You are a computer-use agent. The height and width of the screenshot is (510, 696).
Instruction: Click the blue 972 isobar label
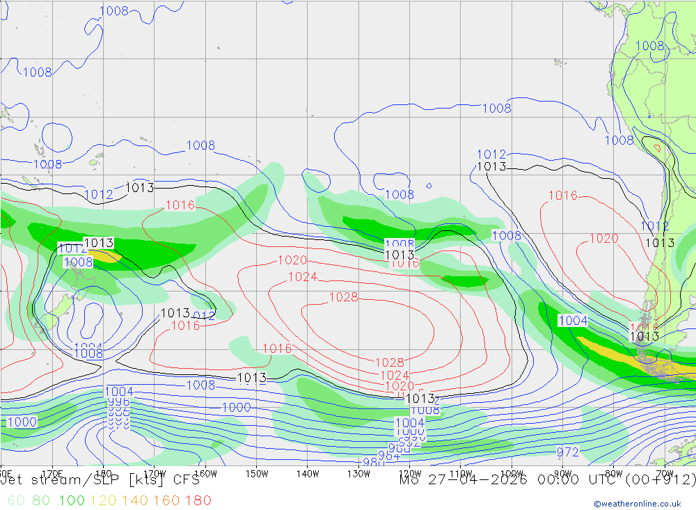pyautogui.click(x=568, y=452)
